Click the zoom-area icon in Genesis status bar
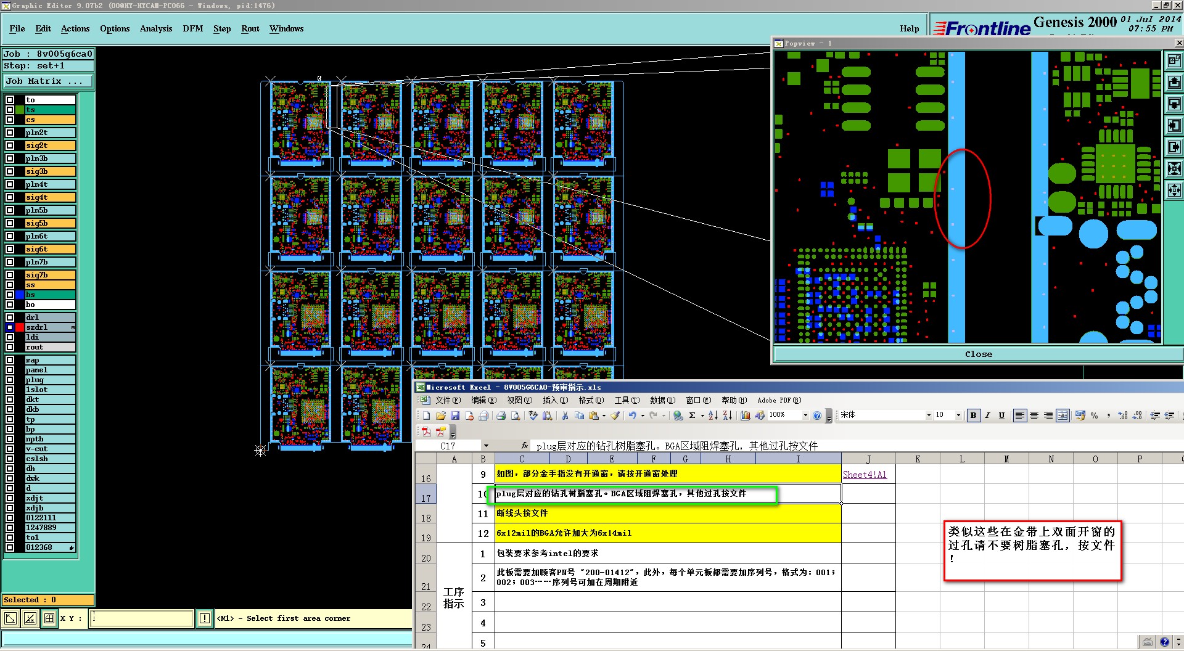 tap(10, 618)
